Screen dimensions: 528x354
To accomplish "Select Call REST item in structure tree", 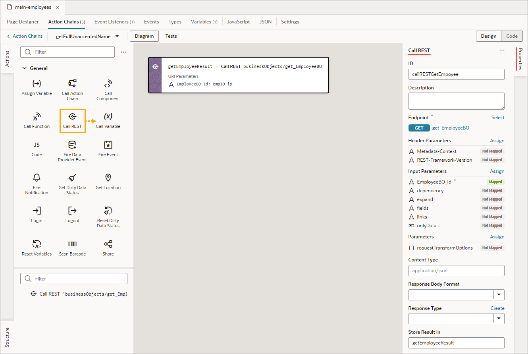I will coord(79,294).
